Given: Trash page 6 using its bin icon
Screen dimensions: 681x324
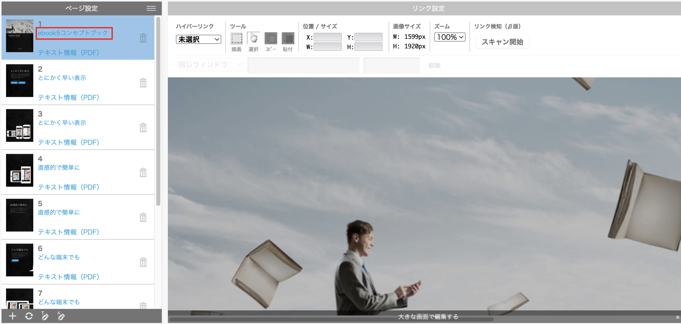Looking at the screenshot, I should coord(143,262).
